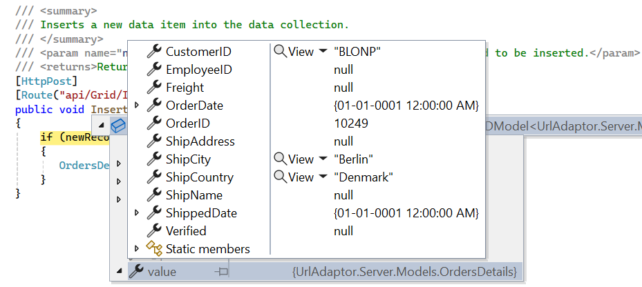Click the OrderID wrench icon
Viewport: 642px width, 287px height.
[x=153, y=123]
